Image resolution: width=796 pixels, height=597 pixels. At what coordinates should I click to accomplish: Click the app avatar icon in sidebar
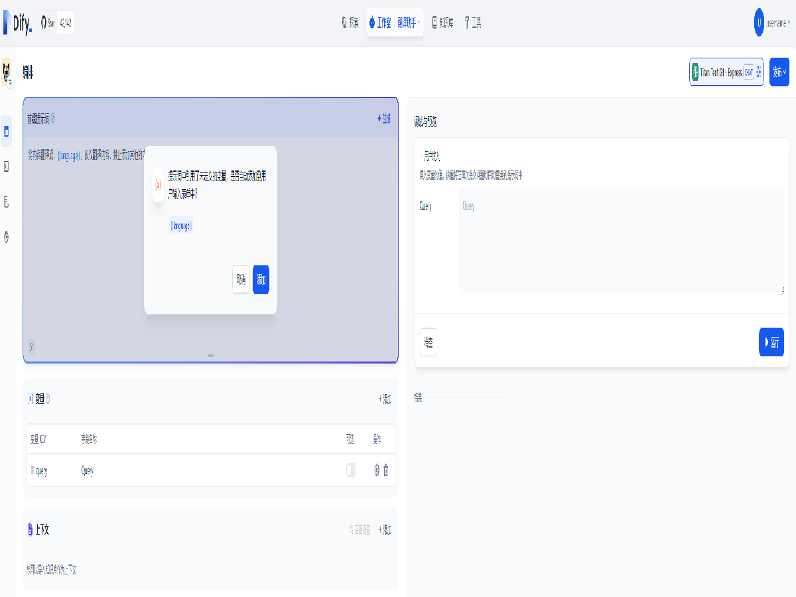(7, 72)
